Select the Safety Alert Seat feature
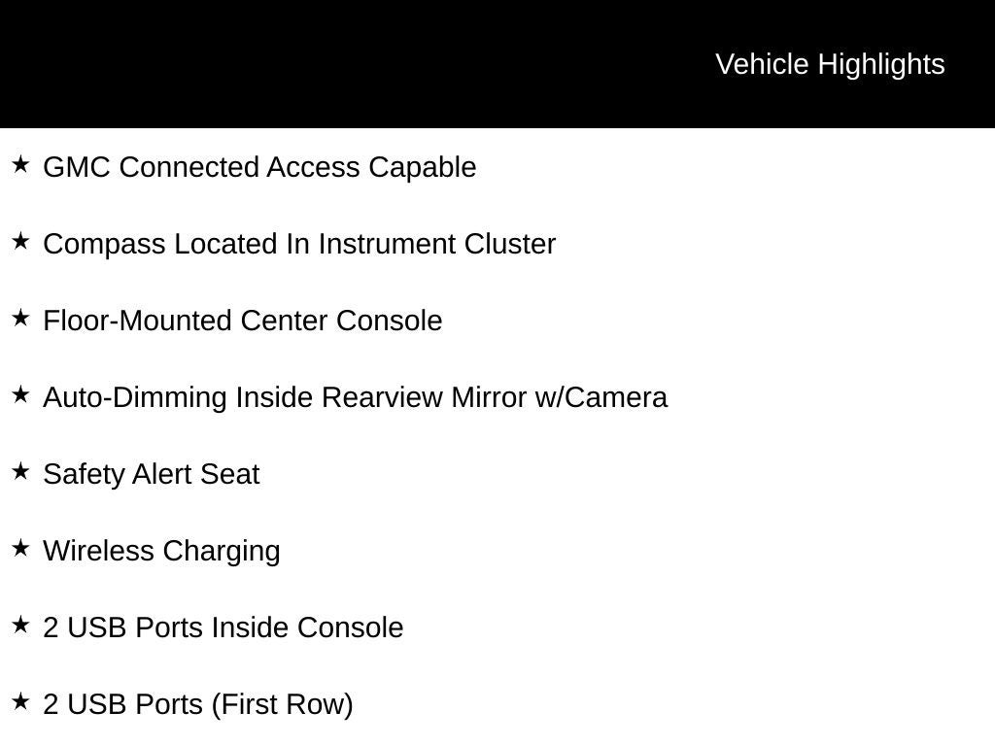 point(152,474)
